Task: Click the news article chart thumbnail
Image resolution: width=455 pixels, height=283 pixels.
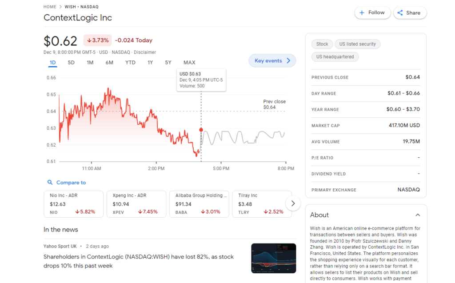Action: [274, 258]
